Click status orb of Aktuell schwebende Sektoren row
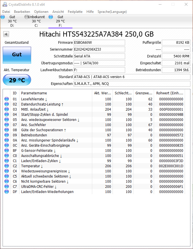 click(x=7, y=176)
